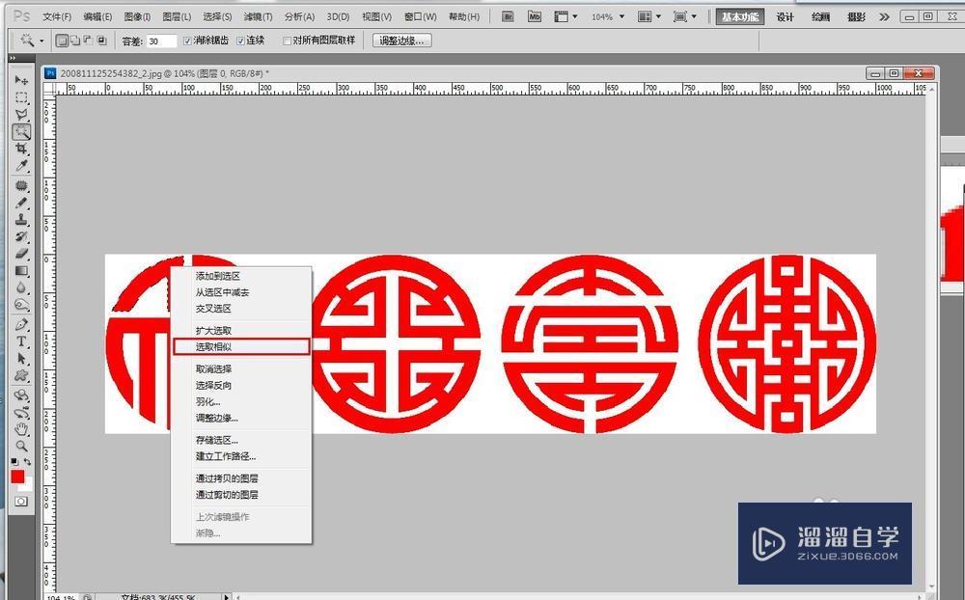This screenshot has width=965, height=600.
Task: Select the Horizontal Type tool
Action: coord(21,341)
